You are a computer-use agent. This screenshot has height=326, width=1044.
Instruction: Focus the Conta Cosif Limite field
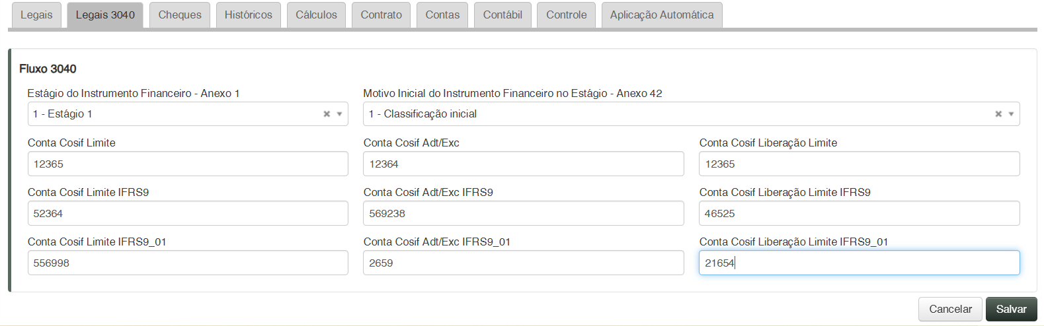(188, 164)
